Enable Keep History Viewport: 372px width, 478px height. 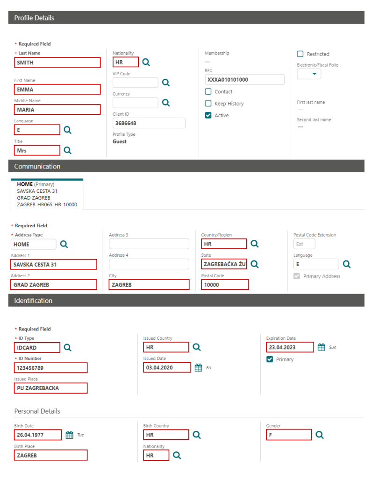pos(207,103)
